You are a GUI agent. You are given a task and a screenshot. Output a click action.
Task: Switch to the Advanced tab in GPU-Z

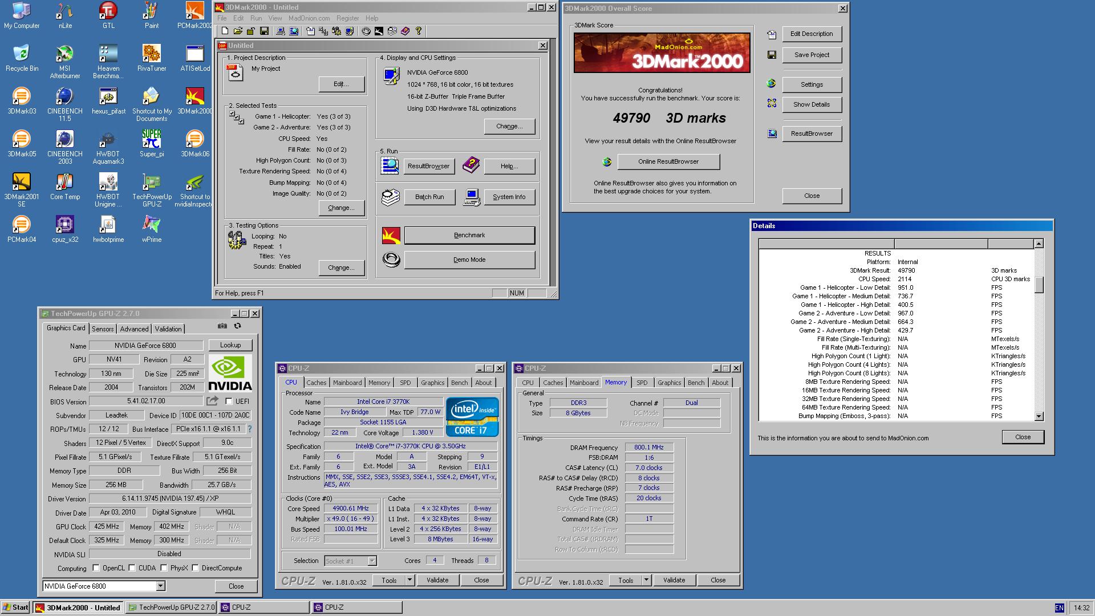(x=134, y=329)
